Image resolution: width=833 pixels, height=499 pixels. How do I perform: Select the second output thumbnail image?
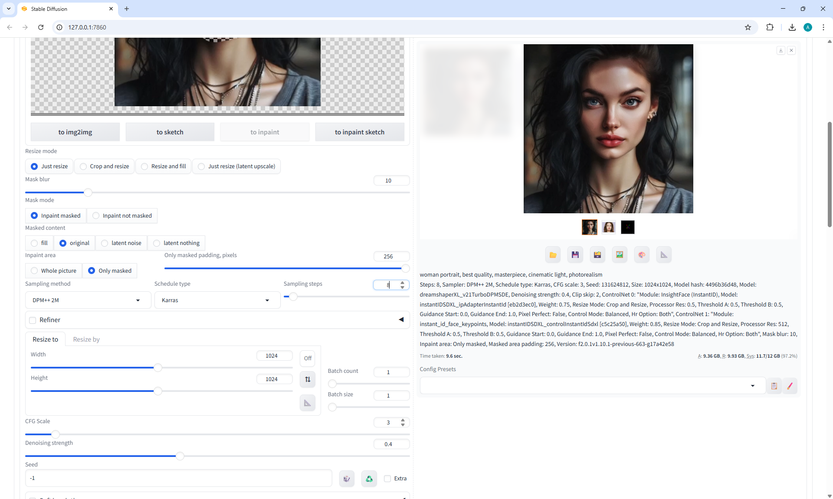(x=608, y=227)
